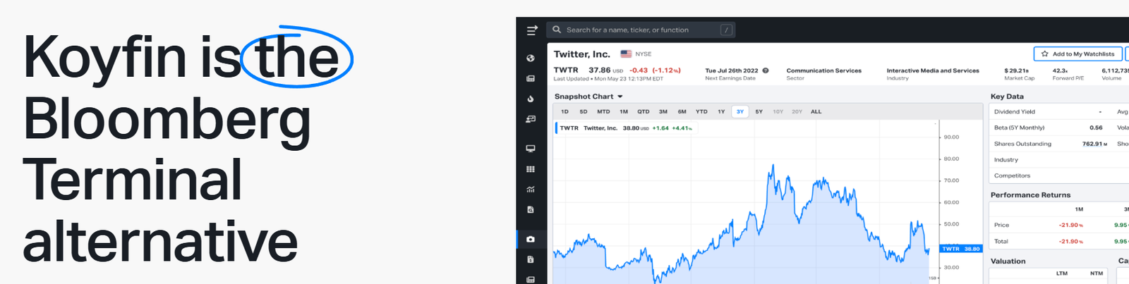Click the help icon beside earnings date
The image size is (1129, 284).
coord(766,70)
